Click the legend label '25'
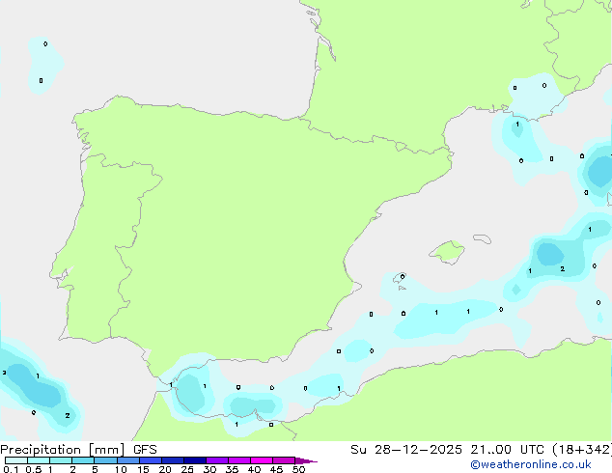This screenshot has width=612, height=473. click(x=187, y=469)
